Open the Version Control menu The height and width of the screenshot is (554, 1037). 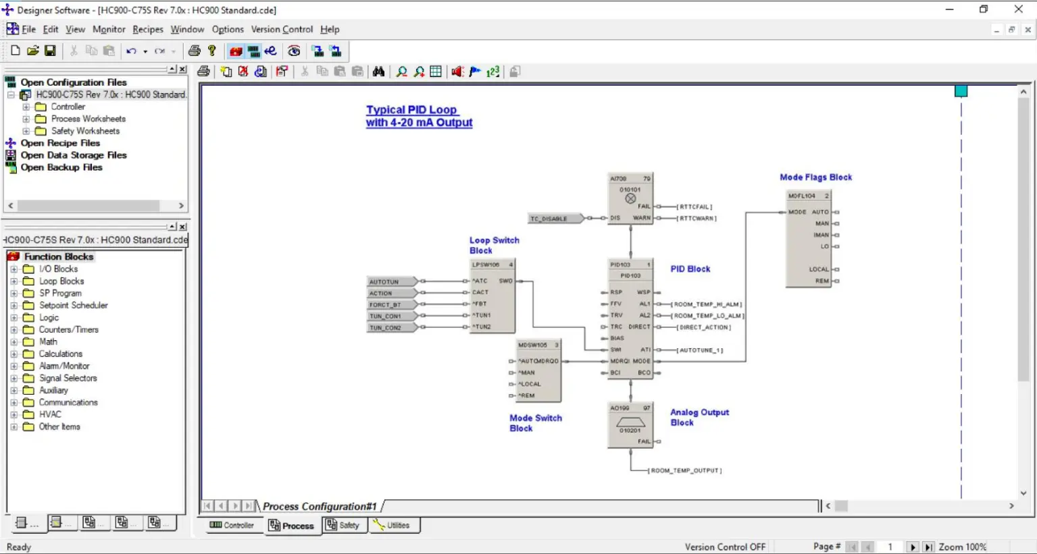(x=282, y=29)
